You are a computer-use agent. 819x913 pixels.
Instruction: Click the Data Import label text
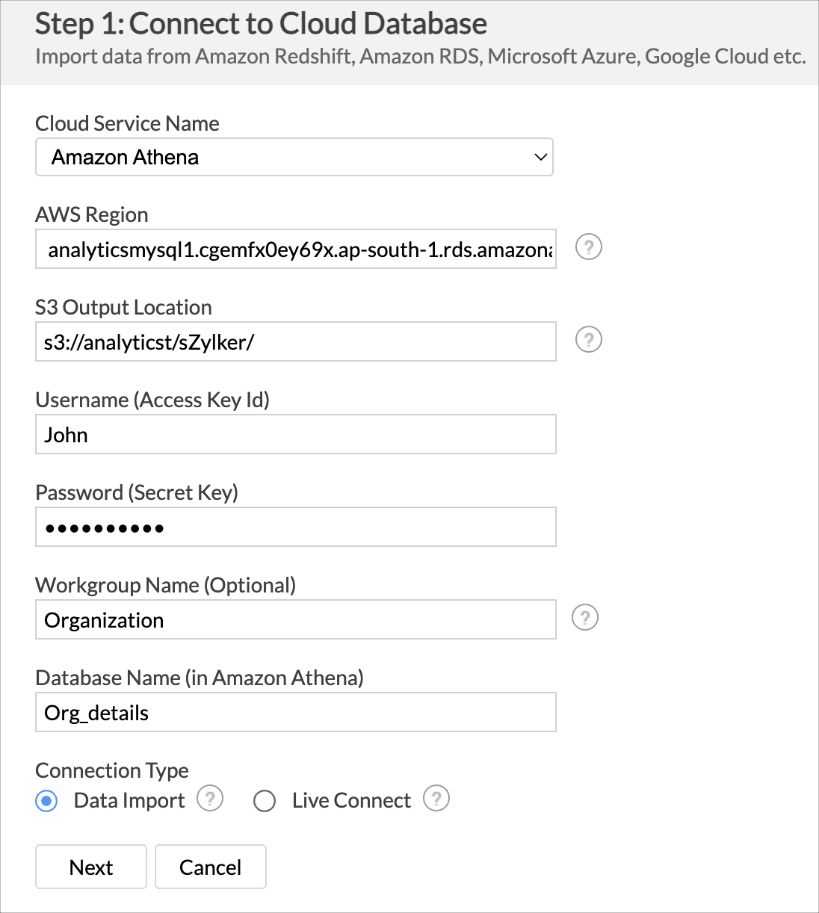[129, 801]
